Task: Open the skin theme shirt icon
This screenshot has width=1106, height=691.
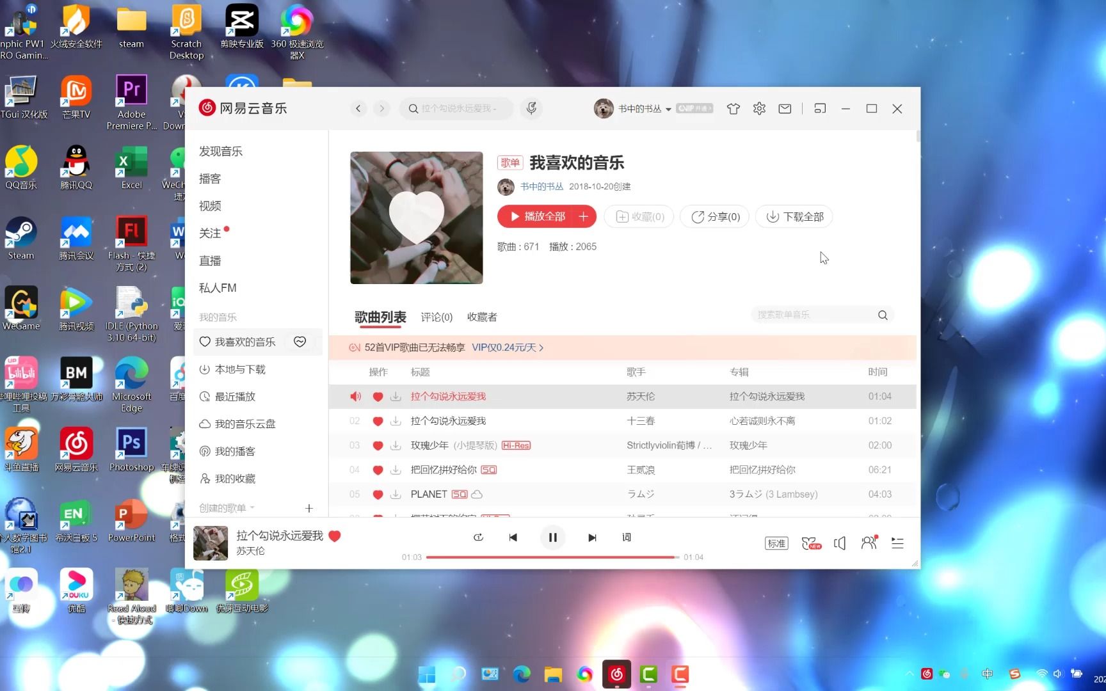Action: [x=733, y=109]
